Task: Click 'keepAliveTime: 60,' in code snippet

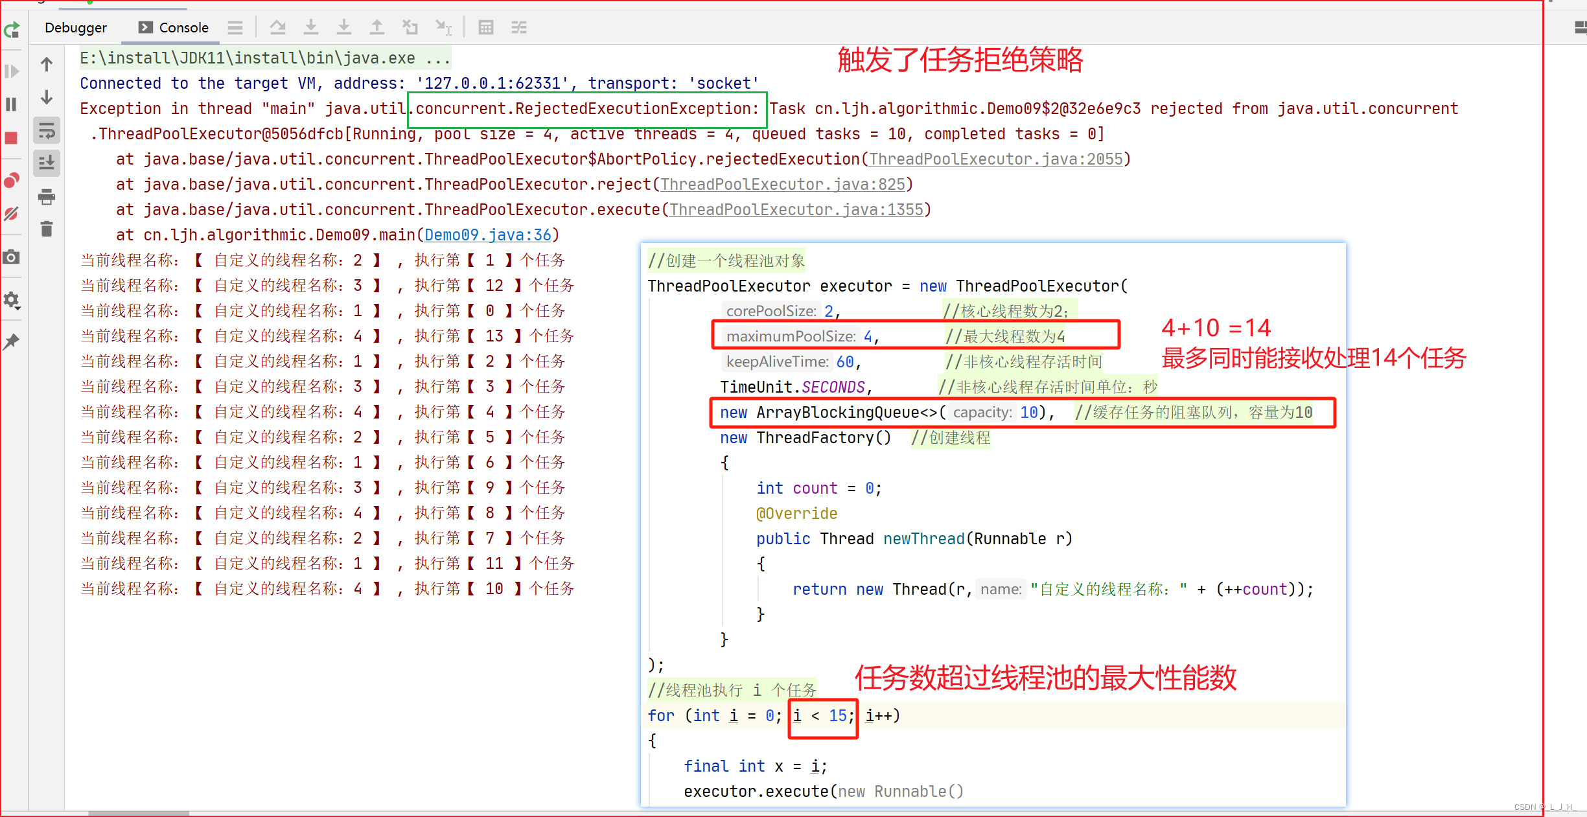Action: (x=793, y=362)
